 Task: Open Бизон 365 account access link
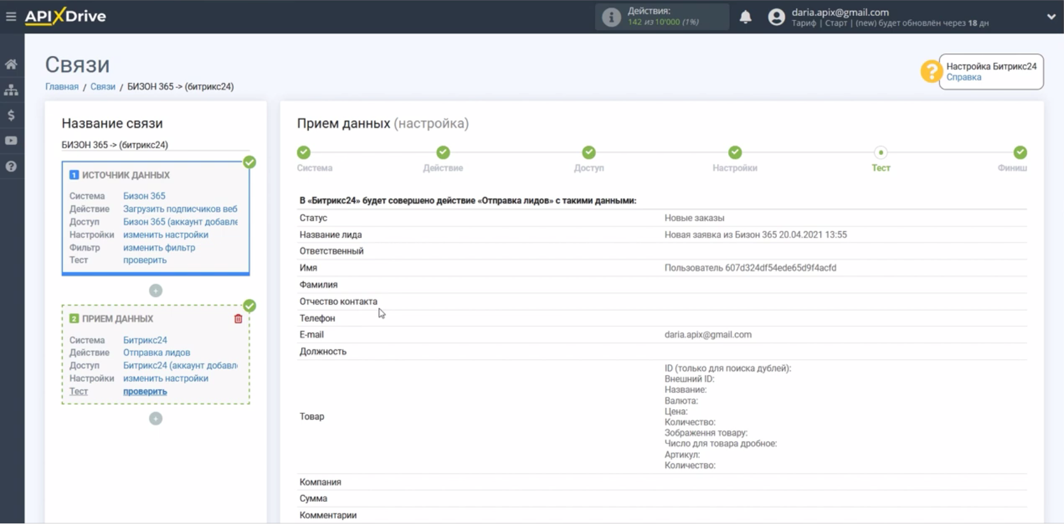pos(180,222)
